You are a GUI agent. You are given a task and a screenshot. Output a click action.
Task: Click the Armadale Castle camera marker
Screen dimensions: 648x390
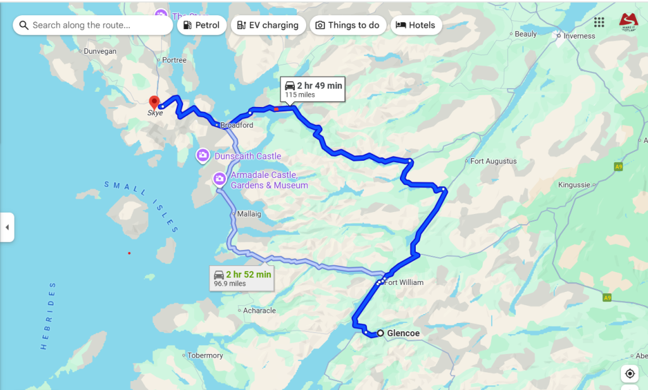tap(220, 180)
